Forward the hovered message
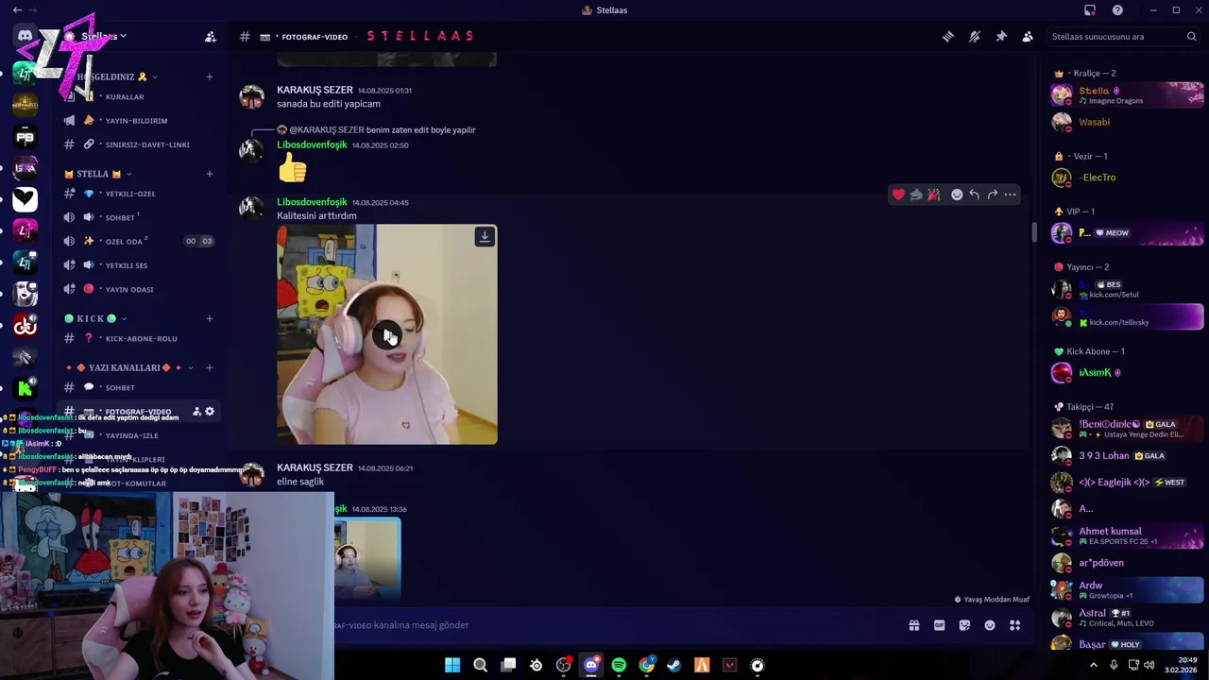1209x680 pixels. (x=993, y=195)
